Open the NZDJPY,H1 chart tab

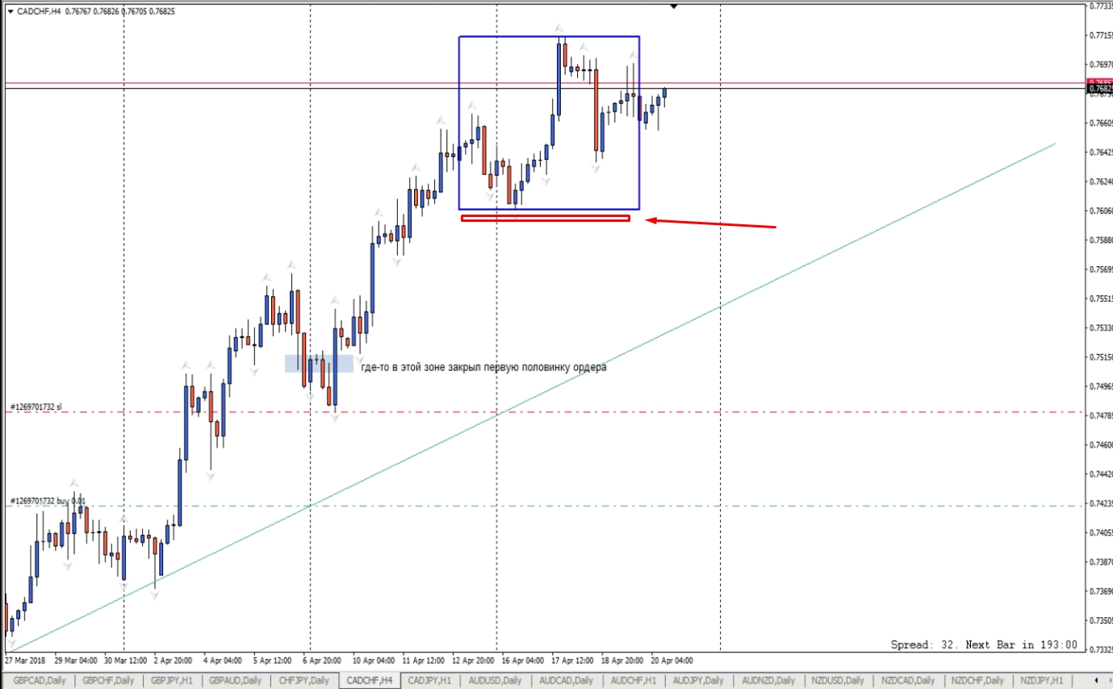(x=1042, y=680)
